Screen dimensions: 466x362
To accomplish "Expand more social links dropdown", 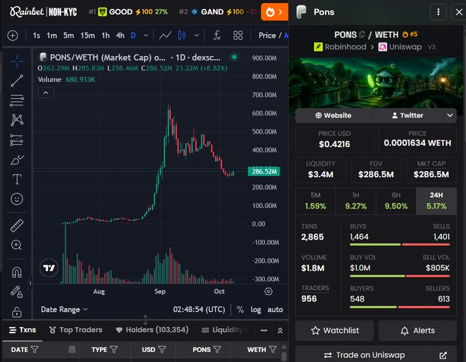I will click(450, 116).
